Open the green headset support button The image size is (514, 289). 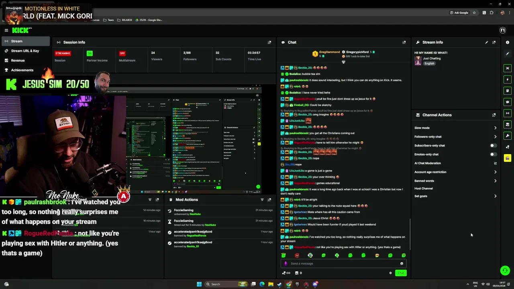tap(505, 271)
